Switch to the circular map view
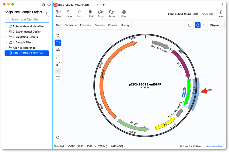The height and width of the screenshot is (152, 229). [x=198, y=25]
